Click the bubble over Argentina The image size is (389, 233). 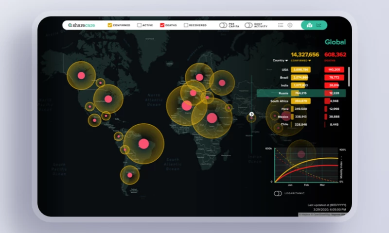tap(130, 175)
